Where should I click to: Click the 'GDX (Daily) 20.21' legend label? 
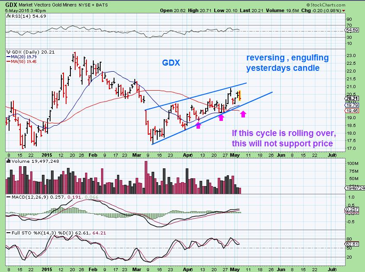click(x=33, y=52)
